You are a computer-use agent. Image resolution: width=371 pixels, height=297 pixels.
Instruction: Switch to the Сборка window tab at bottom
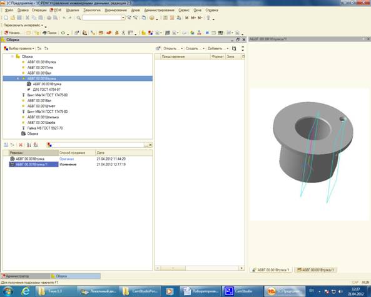coord(75,276)
